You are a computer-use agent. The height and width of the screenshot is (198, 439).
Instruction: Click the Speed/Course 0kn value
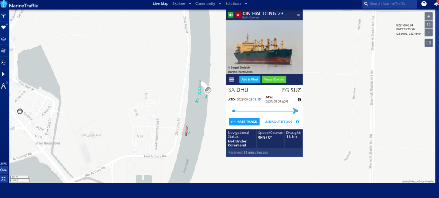(x=265, y=137)
